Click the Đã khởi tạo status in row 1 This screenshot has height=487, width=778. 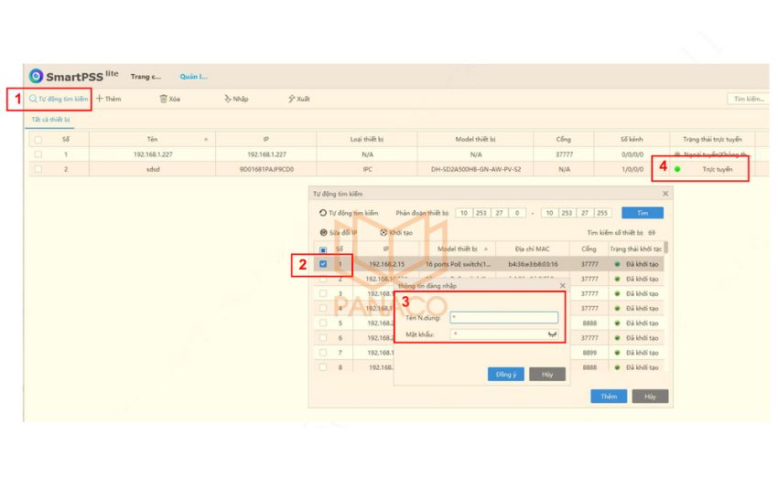click(x=637, y=264)
